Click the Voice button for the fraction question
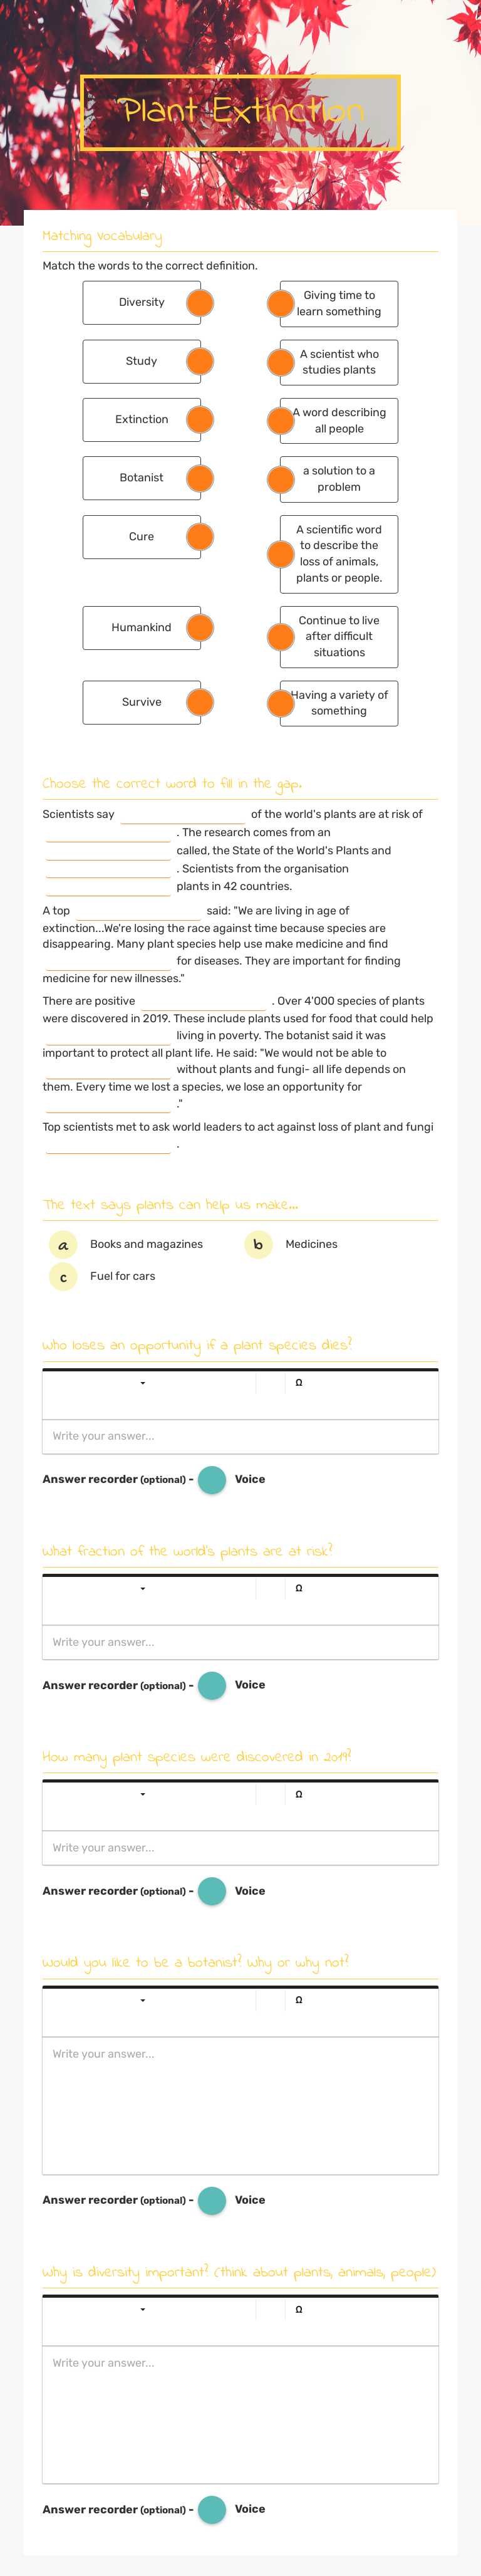 click(x=211, y=1684)
